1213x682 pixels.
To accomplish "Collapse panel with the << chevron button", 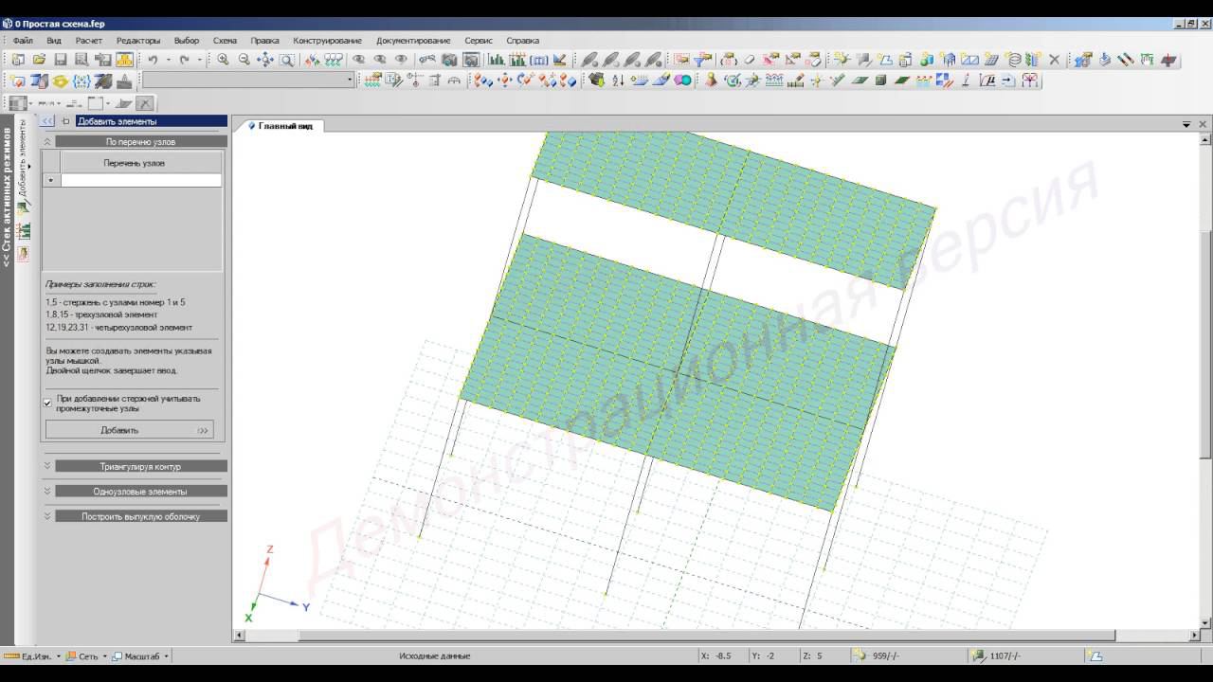I will [47, 121].
